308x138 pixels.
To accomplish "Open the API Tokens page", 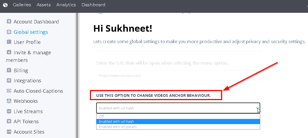I will click(x=26, y=122).
